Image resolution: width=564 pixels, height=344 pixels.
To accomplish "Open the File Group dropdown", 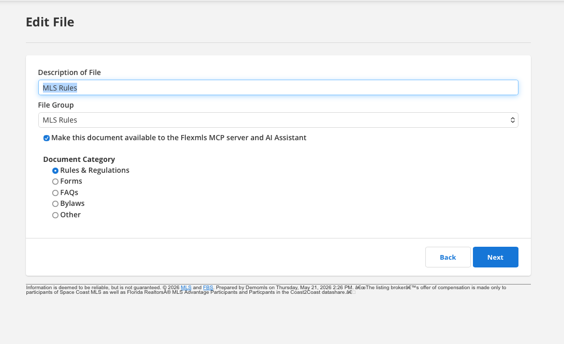I will click(x=278, y=120).
